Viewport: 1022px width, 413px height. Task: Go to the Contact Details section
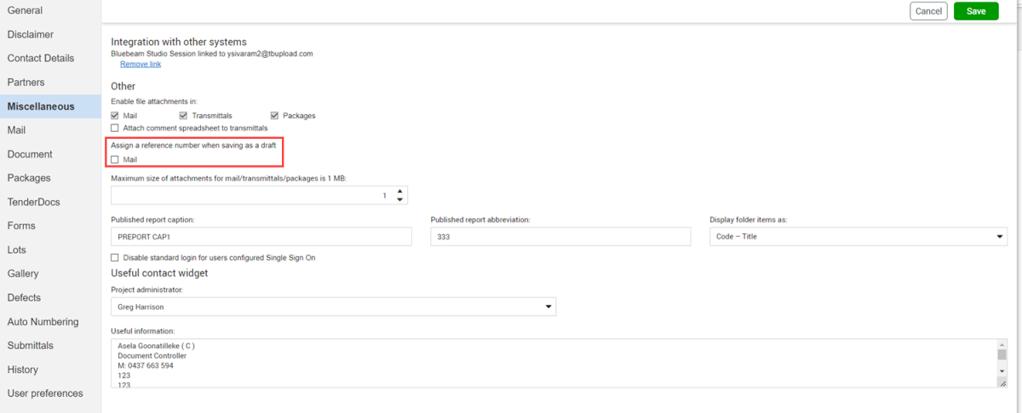point(41,59)
